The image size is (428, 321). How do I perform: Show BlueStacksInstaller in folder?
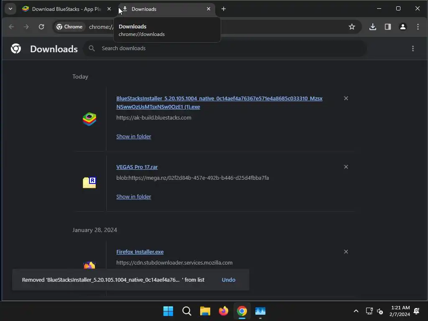(x=133, y=137)
